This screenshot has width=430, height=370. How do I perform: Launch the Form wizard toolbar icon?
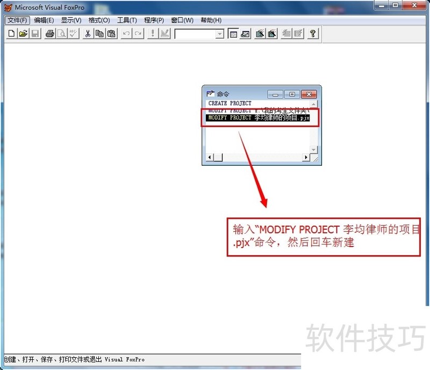(x=260, y=34)
